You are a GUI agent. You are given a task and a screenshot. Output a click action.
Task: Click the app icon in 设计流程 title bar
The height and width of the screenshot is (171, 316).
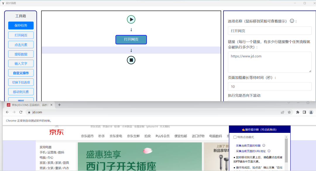click(3, 3)
